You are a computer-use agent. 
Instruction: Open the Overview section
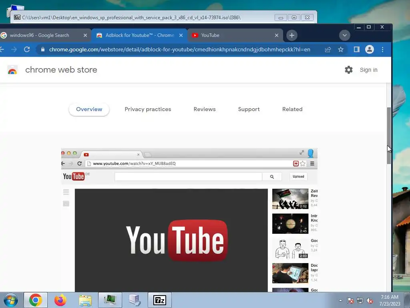click(89, 109)
